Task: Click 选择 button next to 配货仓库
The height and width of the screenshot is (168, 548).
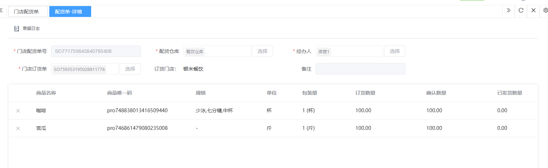Action: 262,51
